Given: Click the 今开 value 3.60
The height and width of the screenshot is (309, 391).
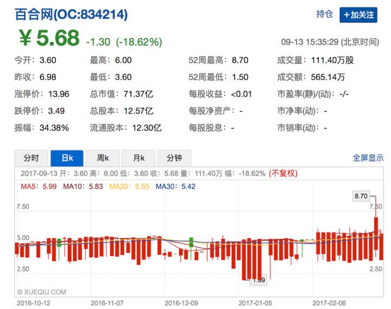Looking at the screenshot, I should click(48, 60).
